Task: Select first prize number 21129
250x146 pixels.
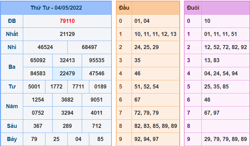Action: [67, 34]
